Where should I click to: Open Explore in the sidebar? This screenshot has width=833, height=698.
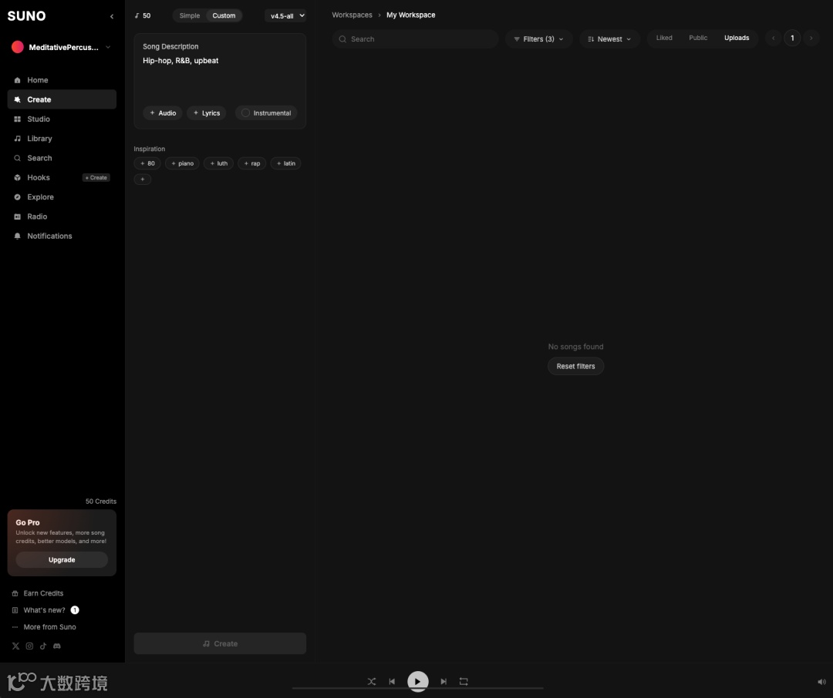point(62,197)
